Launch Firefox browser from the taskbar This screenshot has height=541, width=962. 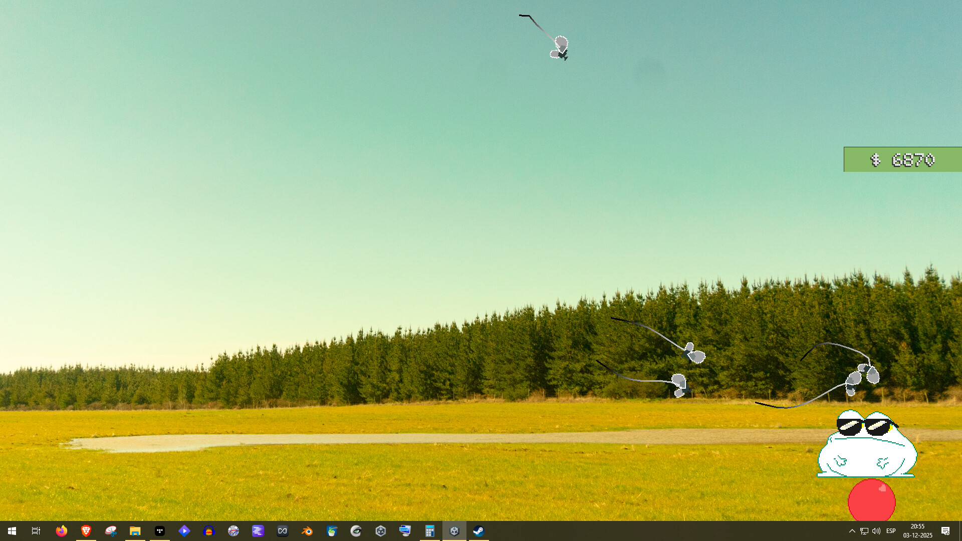pyautogui.click(x=61, y=531)
